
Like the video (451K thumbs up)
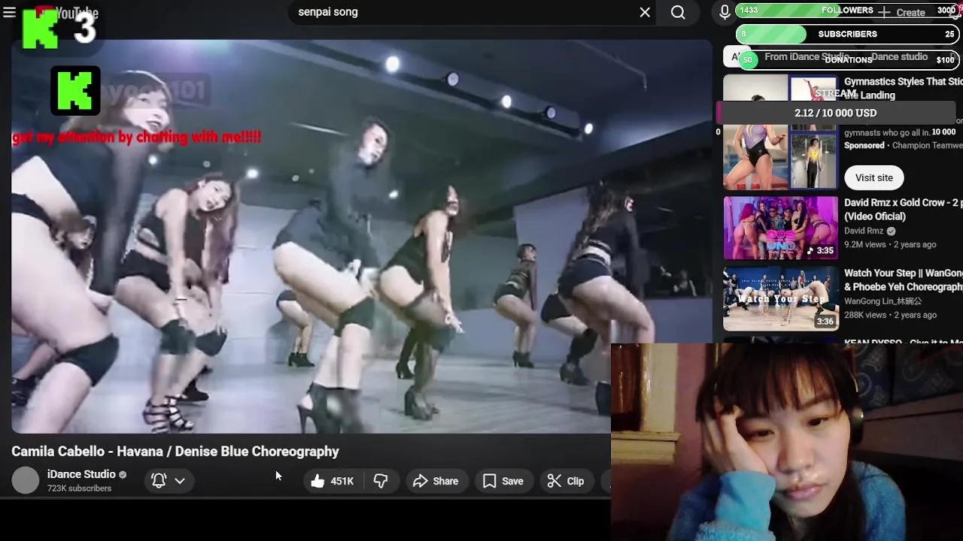coord(332,481)
